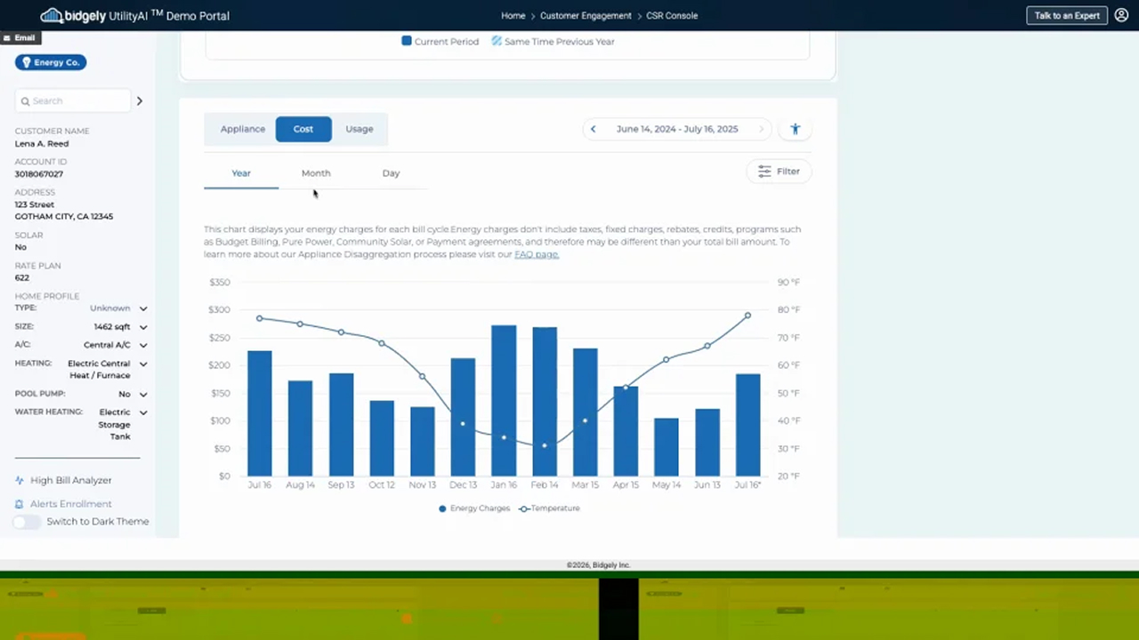Open Alerts Enrollment
Viewport: 1139px width, 640px height.
click(70, 504)
